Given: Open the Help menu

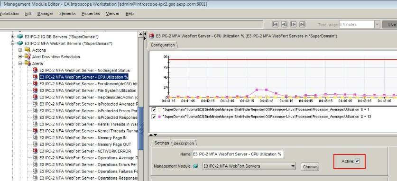Looking at the screenshot, I should point(129,14).
